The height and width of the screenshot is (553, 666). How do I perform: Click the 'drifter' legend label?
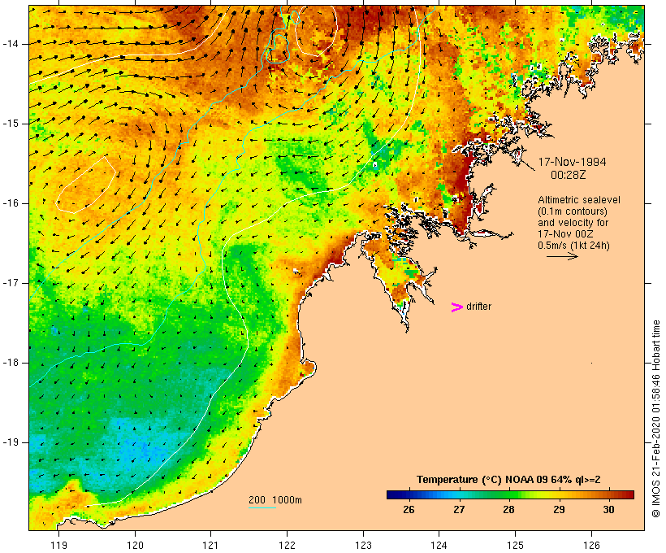[x=478, y=307]
